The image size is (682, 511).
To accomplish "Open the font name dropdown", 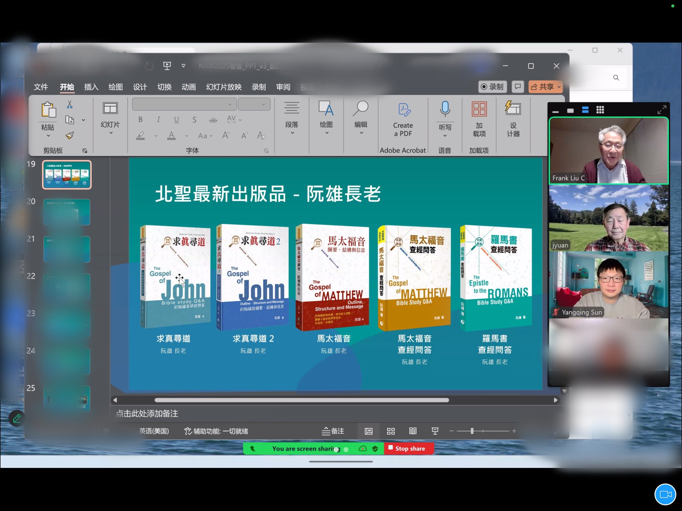I will pyautogui.click(x=230, y=104).
